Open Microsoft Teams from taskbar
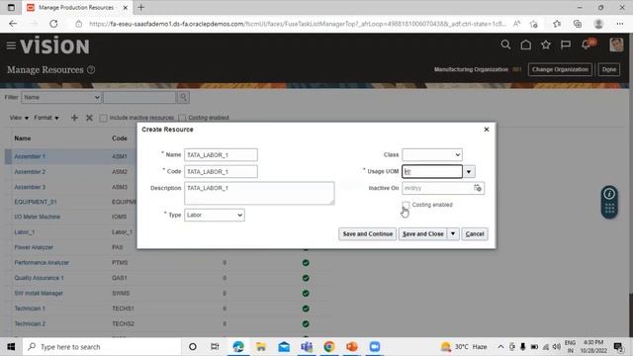The image size is (633, 356). (307, 347)
